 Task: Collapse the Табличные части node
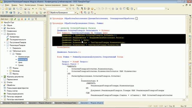coord(7,51)
